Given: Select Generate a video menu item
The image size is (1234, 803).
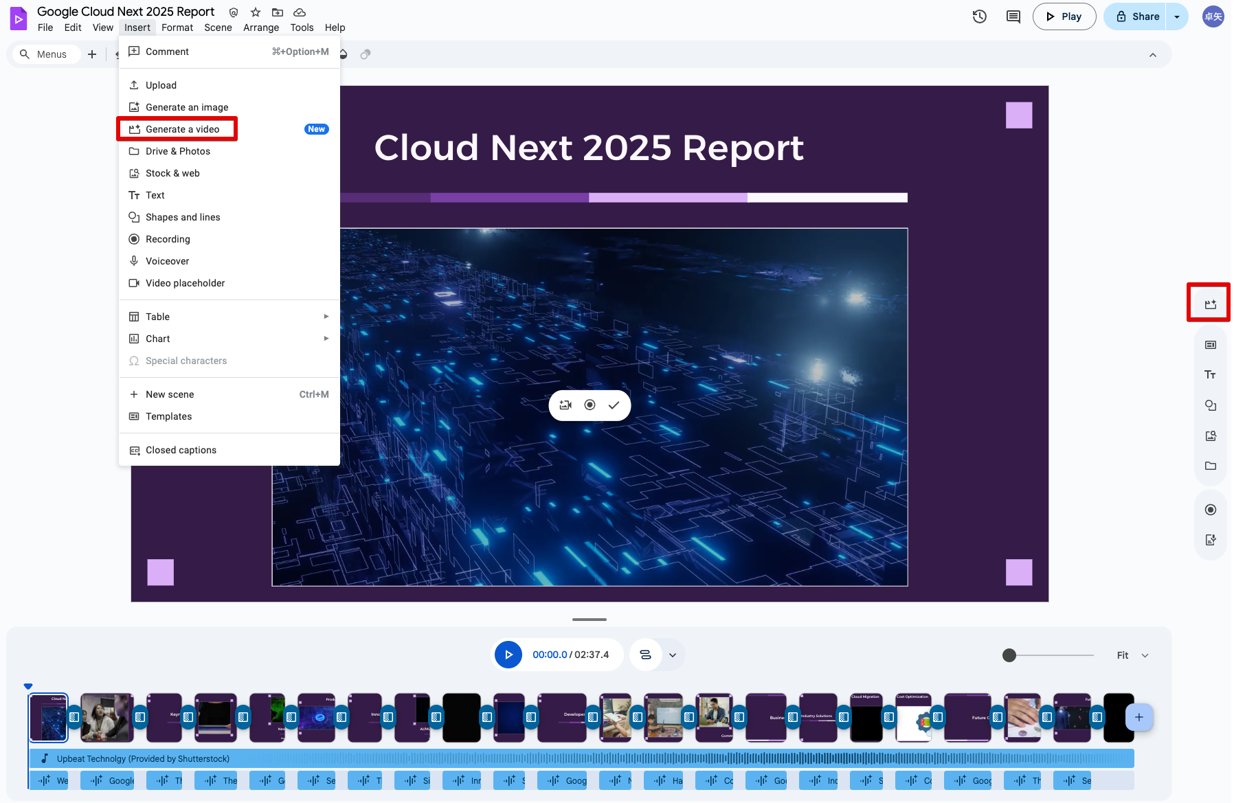Looking at the screenshot, I should [x=182, y=129].
